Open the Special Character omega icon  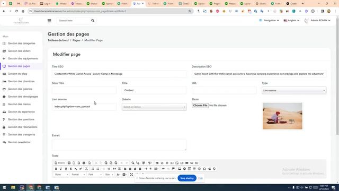tap(204, 169)
